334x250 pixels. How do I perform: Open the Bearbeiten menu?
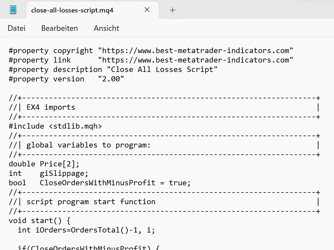pos(60,28)
